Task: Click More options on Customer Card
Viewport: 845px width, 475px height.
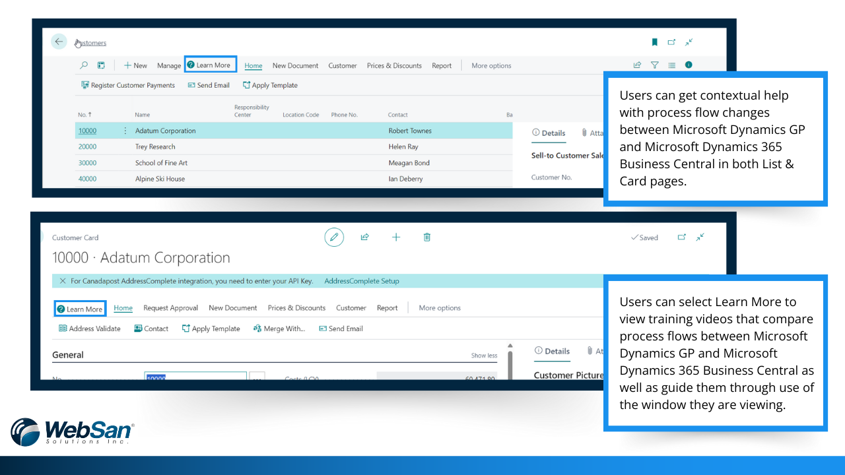Action: point(440,307)
